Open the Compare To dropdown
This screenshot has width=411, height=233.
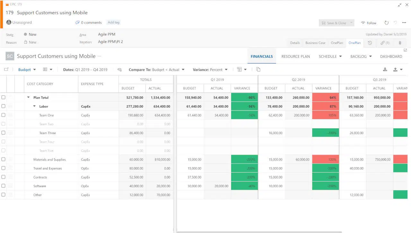tap(156, 70)
